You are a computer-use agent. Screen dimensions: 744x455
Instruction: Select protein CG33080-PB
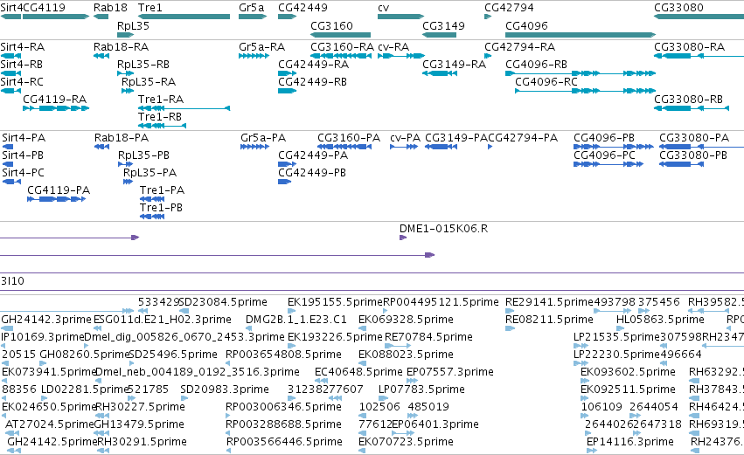pyautogui.click(x=693, y=155)
